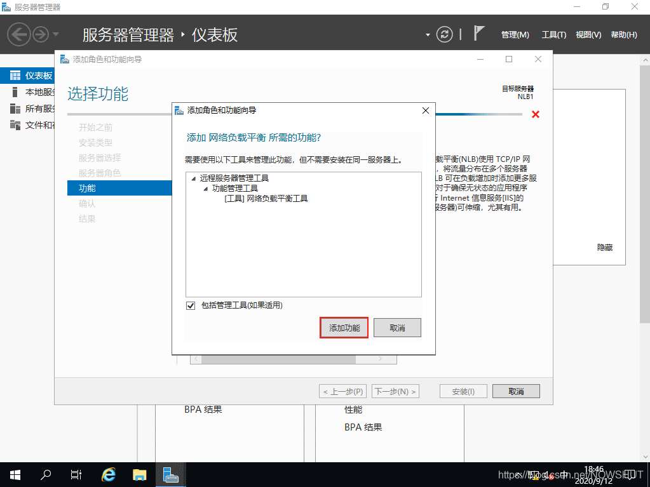The width and height of the screenshot is (650, 487).
Task: Click the back arrow in Server Manager header
Action: [19, 34]
